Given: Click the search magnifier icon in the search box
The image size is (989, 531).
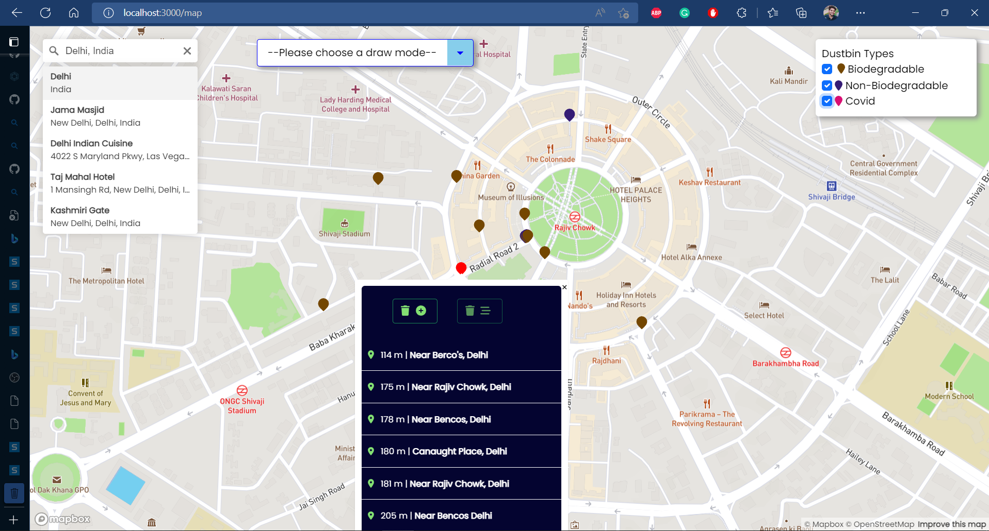Looking at the screenshot, I should coord(54,50).
